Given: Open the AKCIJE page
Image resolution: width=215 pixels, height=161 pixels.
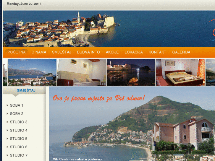Looking at the screenshot, I should click(112, 52).
